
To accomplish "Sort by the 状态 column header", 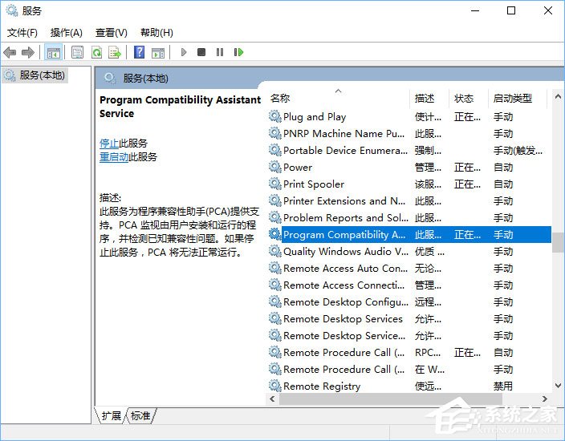I will 469,99.
